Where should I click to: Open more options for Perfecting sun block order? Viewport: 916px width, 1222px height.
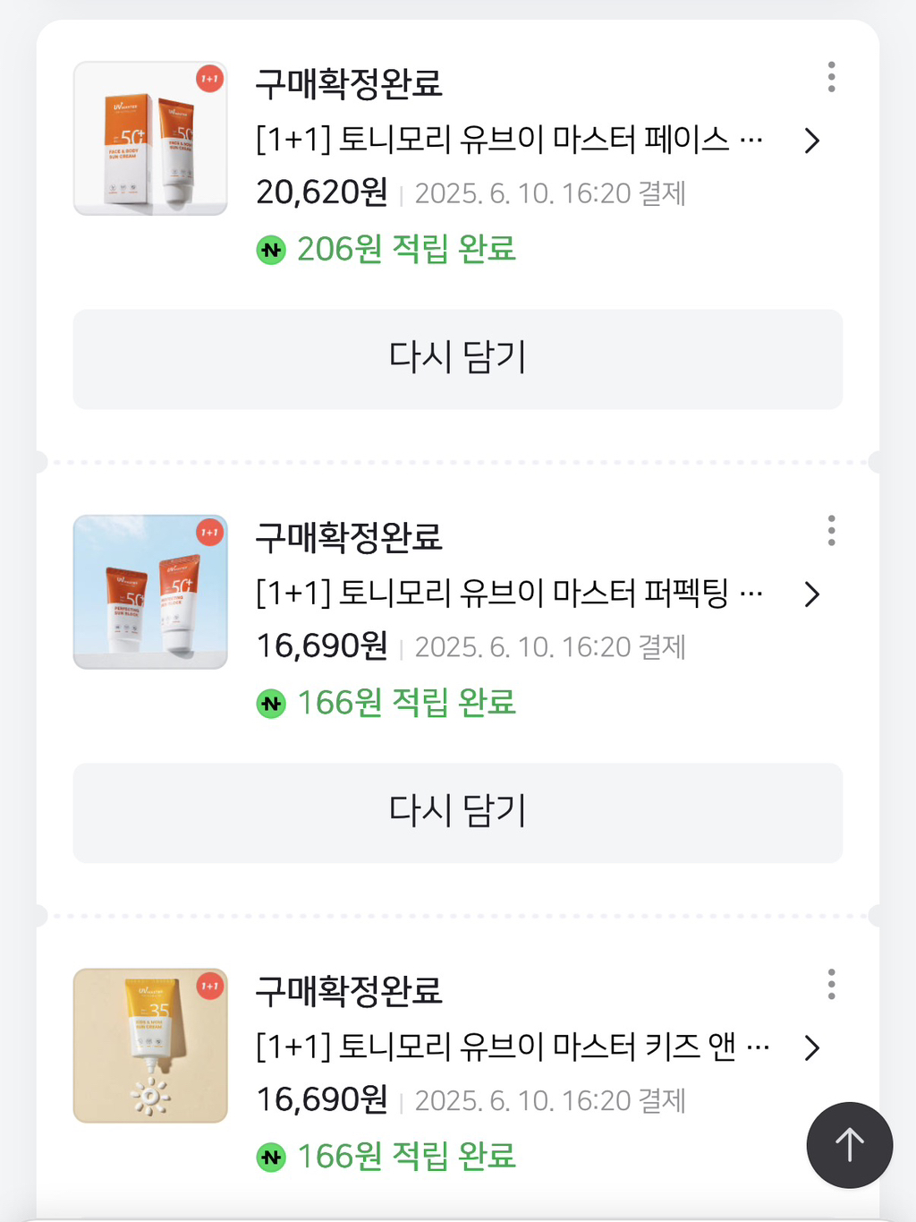pos(831,531)
